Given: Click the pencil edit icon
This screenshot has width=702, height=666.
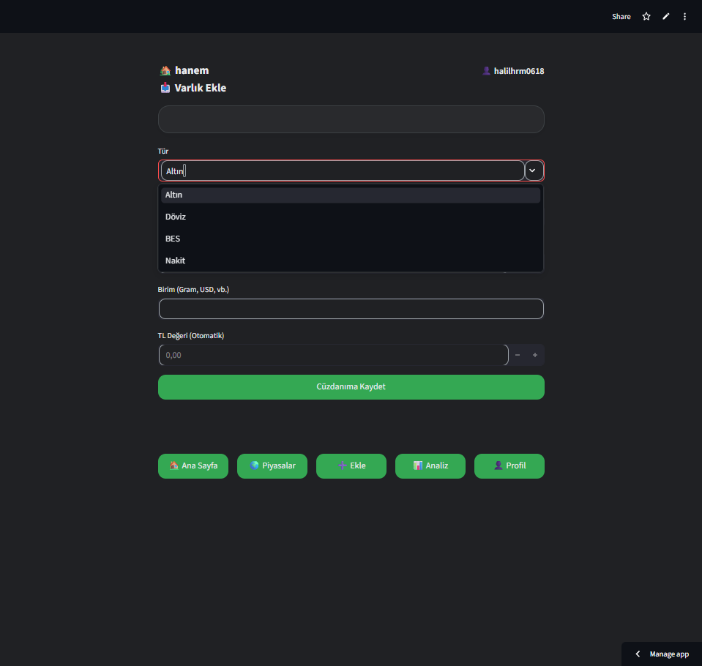Looking at the screenshot, I should pos(665,17).
